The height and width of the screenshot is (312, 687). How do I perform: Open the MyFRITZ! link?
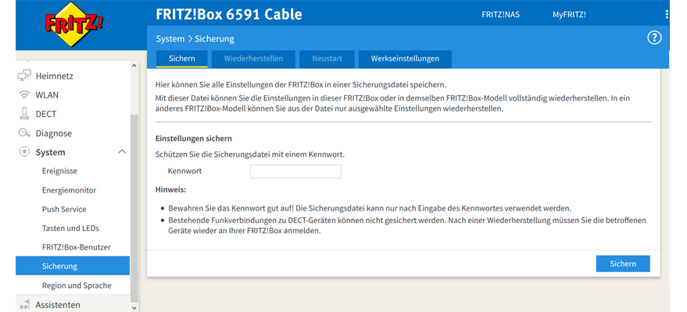click(x=570, y=15)
